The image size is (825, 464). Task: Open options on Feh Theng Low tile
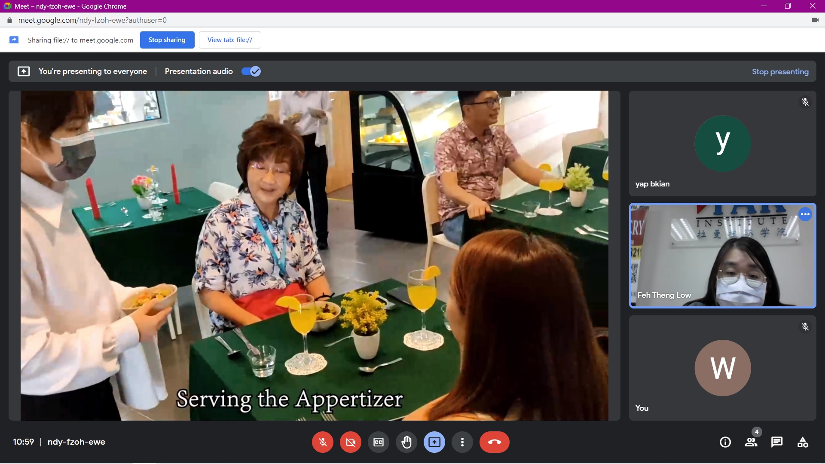(805, 214)
